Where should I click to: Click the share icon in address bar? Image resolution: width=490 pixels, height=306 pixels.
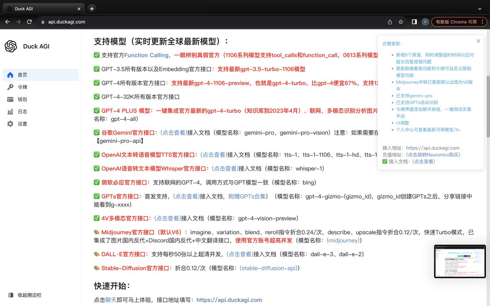(x=390, y=22)
